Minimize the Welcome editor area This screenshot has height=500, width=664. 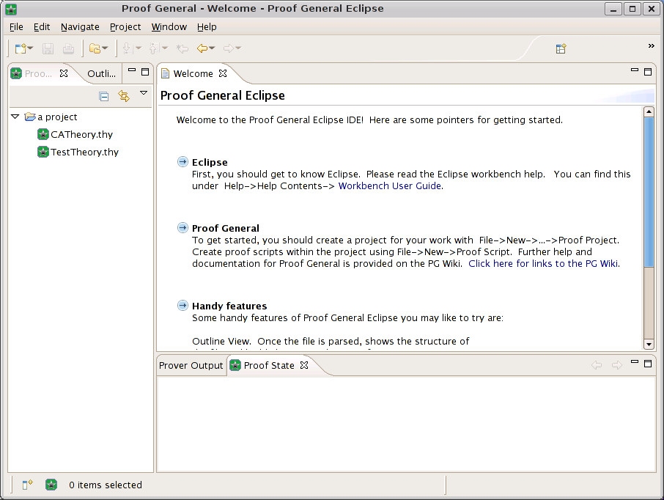click(635, 70)
